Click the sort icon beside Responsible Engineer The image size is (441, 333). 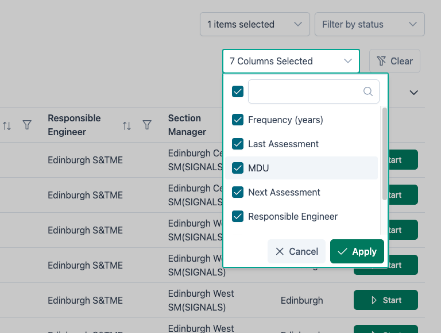(127, 125)
